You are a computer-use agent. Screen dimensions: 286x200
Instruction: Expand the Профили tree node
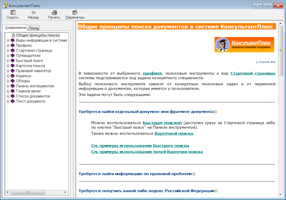[x=8, y=45]
